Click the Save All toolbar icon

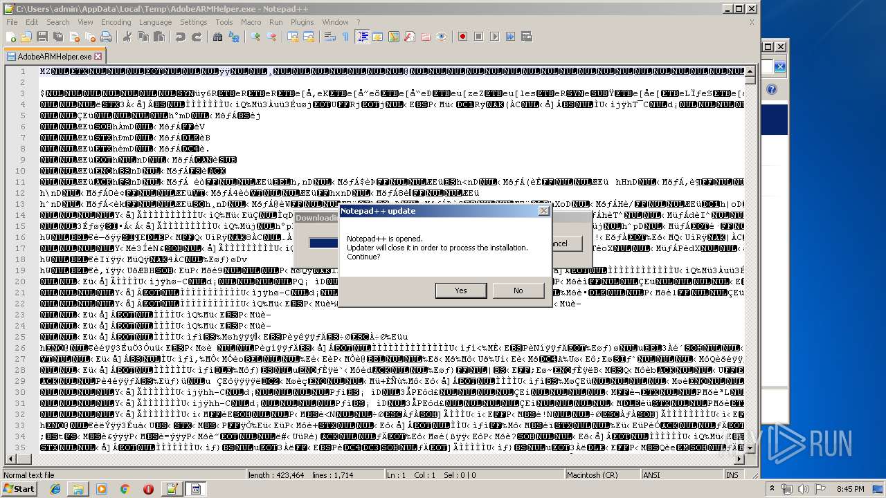click(58, 37)
